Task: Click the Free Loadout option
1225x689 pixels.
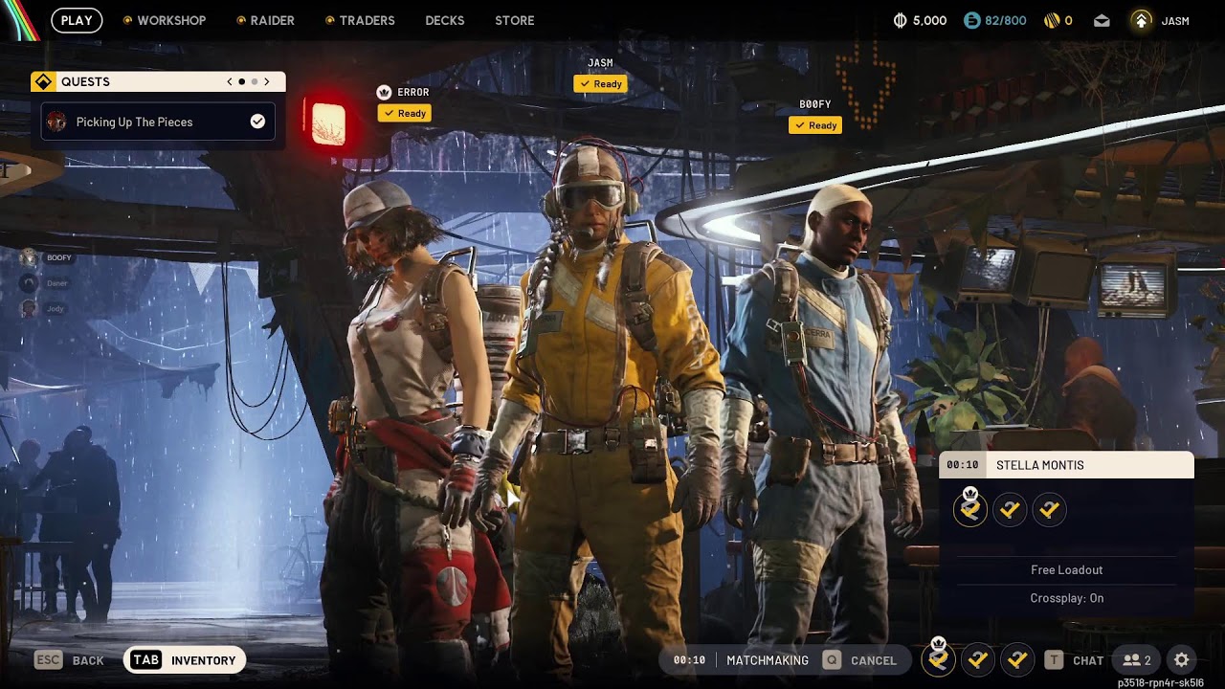Action: 1067,569
